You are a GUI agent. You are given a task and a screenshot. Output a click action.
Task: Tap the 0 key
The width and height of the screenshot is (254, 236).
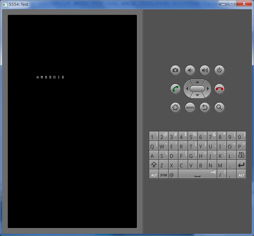241,136
